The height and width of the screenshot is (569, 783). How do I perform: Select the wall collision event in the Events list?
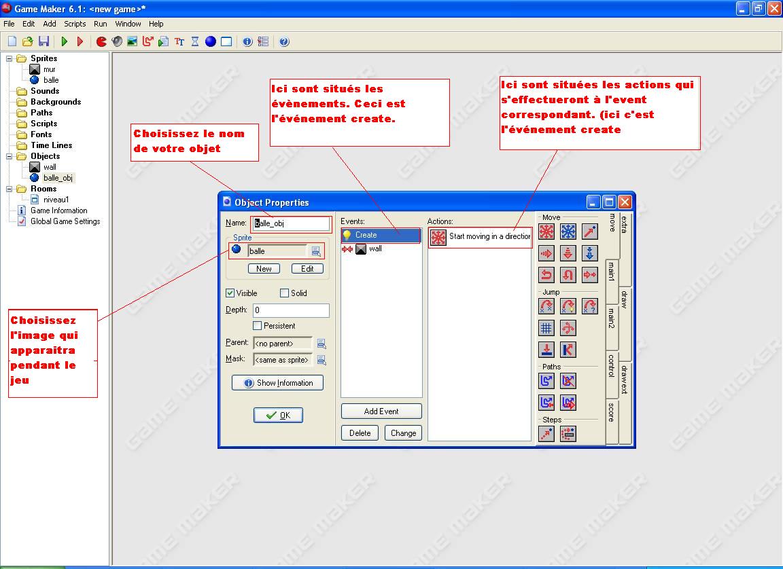coord(381,249)
